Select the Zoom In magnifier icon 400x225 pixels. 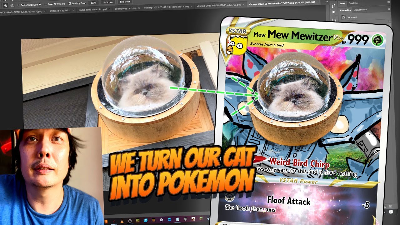pos(6,5)
